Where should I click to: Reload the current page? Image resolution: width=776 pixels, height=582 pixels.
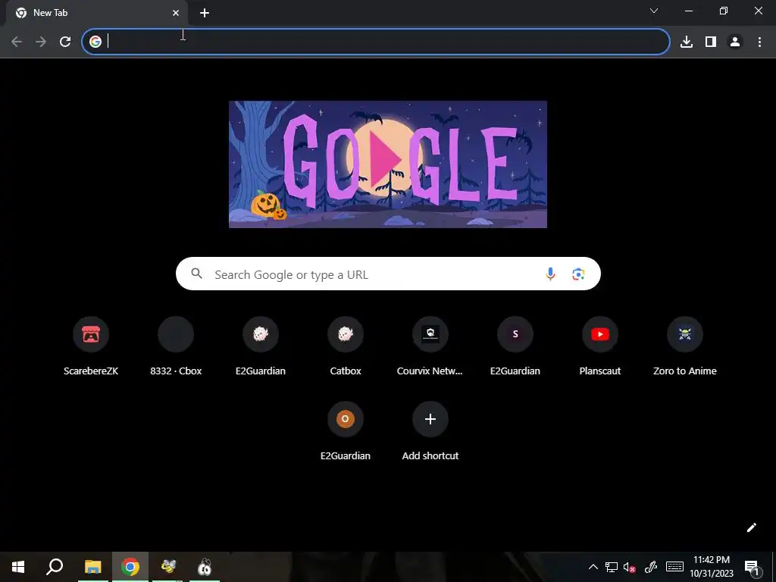coord(65,42)
